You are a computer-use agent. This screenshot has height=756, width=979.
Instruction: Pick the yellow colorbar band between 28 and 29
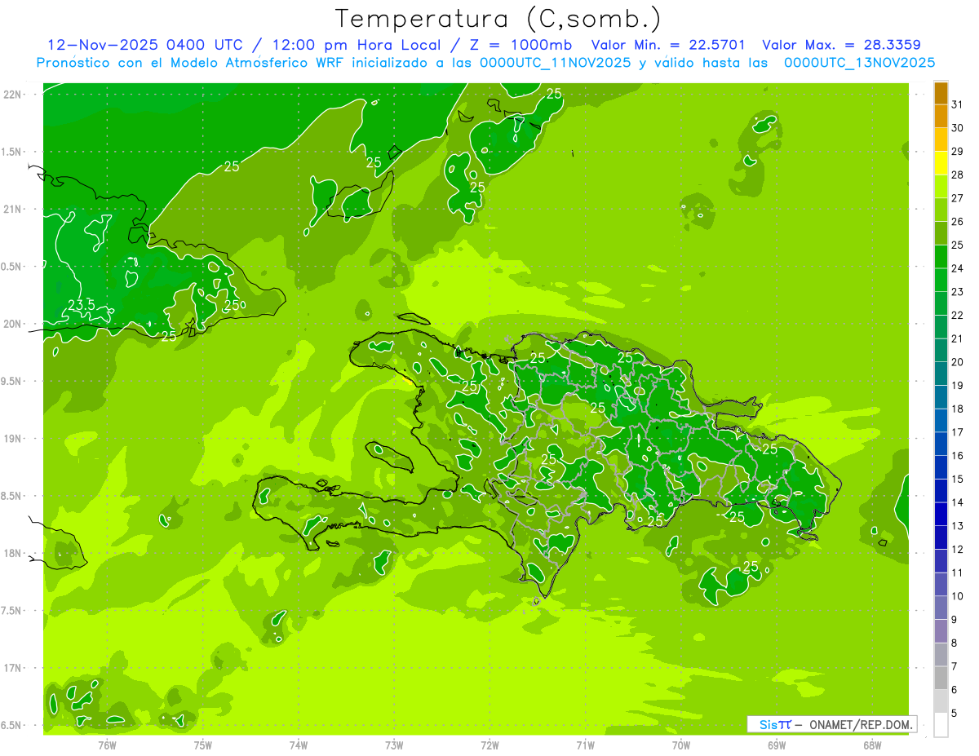coord(941,163)
